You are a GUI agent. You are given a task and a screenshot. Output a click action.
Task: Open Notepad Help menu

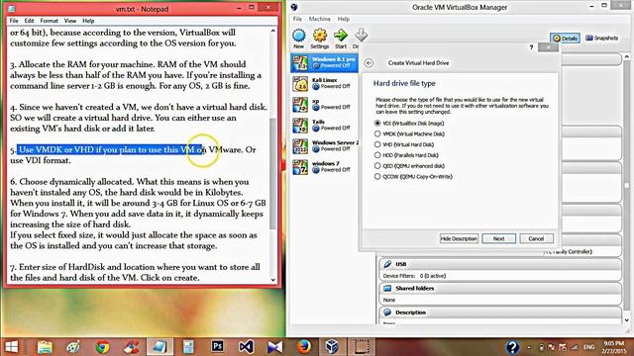88,21
